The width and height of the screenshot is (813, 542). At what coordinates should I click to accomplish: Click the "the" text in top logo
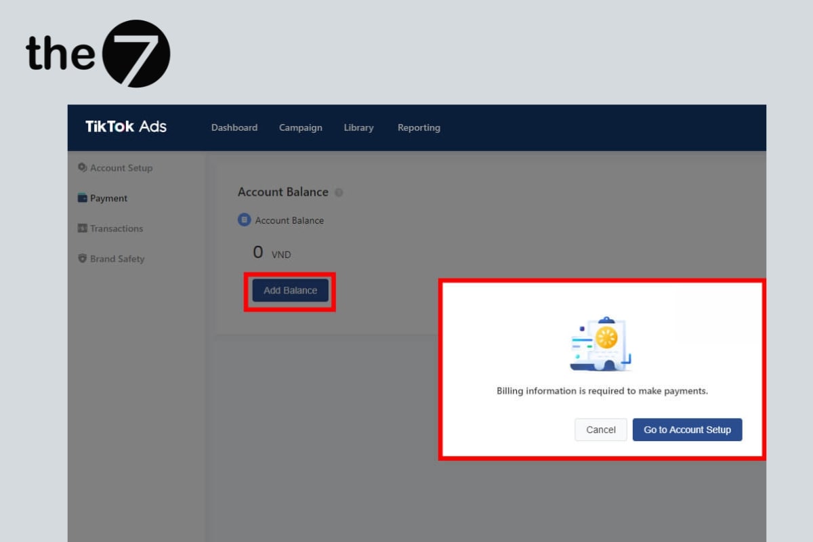(60, 54)
